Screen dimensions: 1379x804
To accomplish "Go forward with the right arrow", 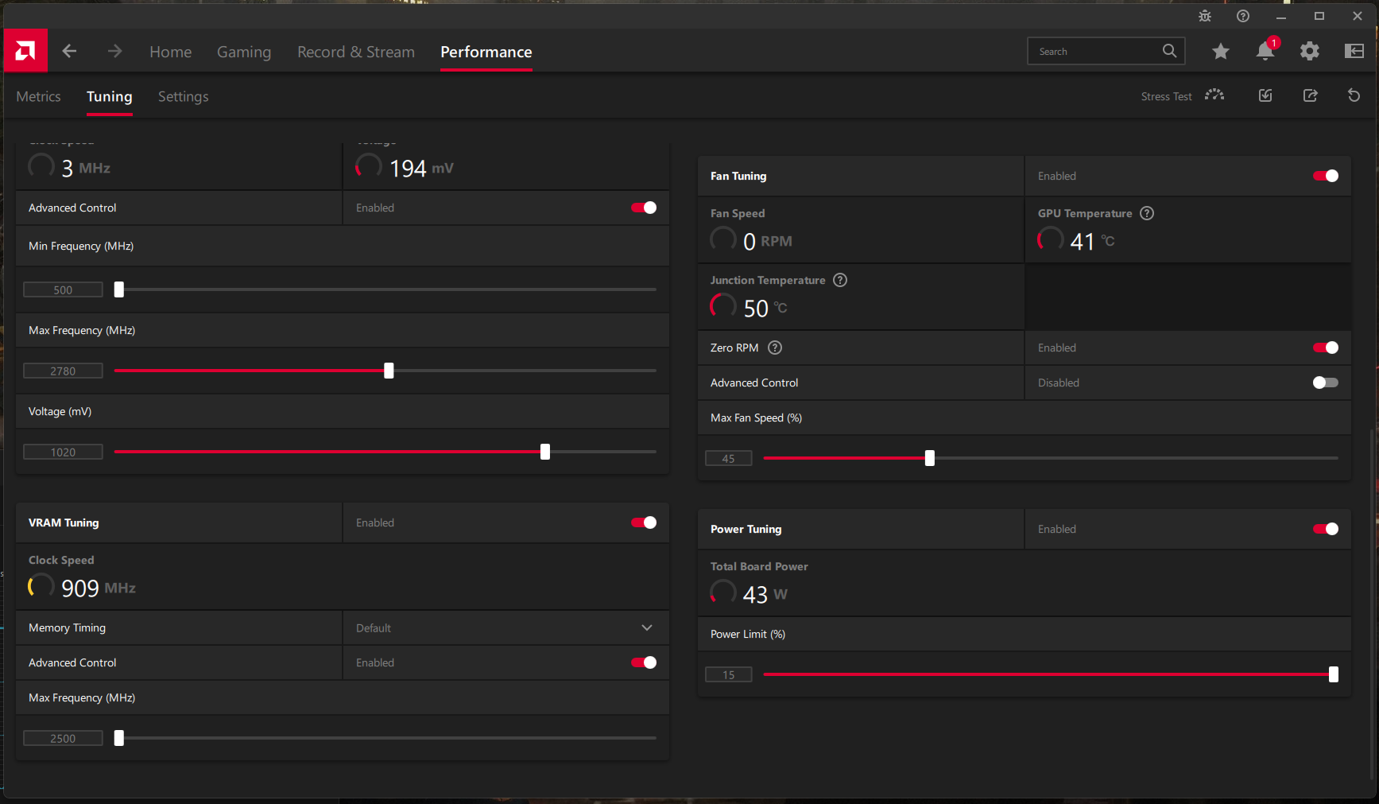I will click(x=115, y=51).
